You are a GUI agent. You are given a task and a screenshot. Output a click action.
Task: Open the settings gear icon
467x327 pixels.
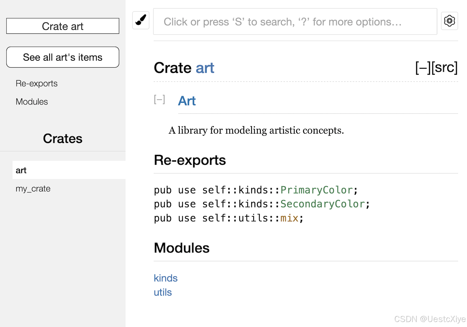(x=449, y=21)
